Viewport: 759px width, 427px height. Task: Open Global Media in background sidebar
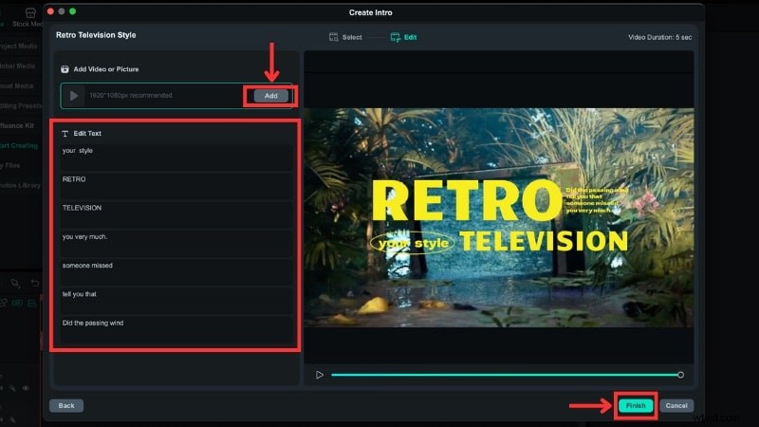(x=17, y=65)
